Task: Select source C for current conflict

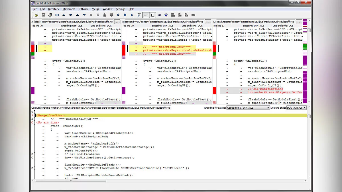Action: [x=132, y=15]
